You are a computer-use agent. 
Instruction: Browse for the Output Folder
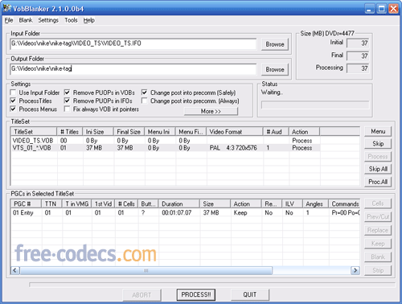275,69
